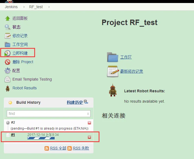Open the RF_test breadcrumb link
Viewport: 194px width, 159px height.
pyautogui.click(x=36, y=7)
